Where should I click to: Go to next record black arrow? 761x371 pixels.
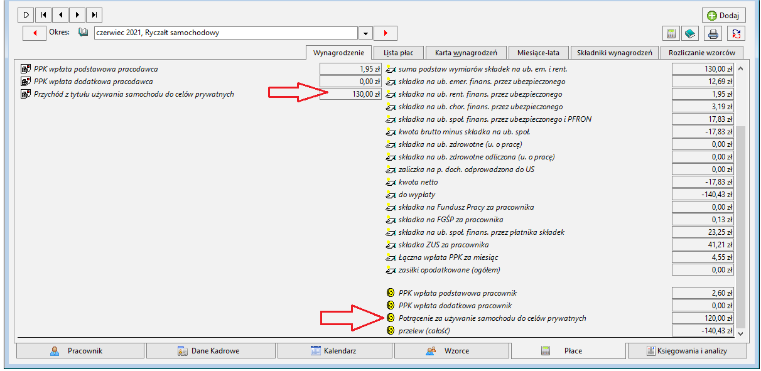tap(77, 14)
